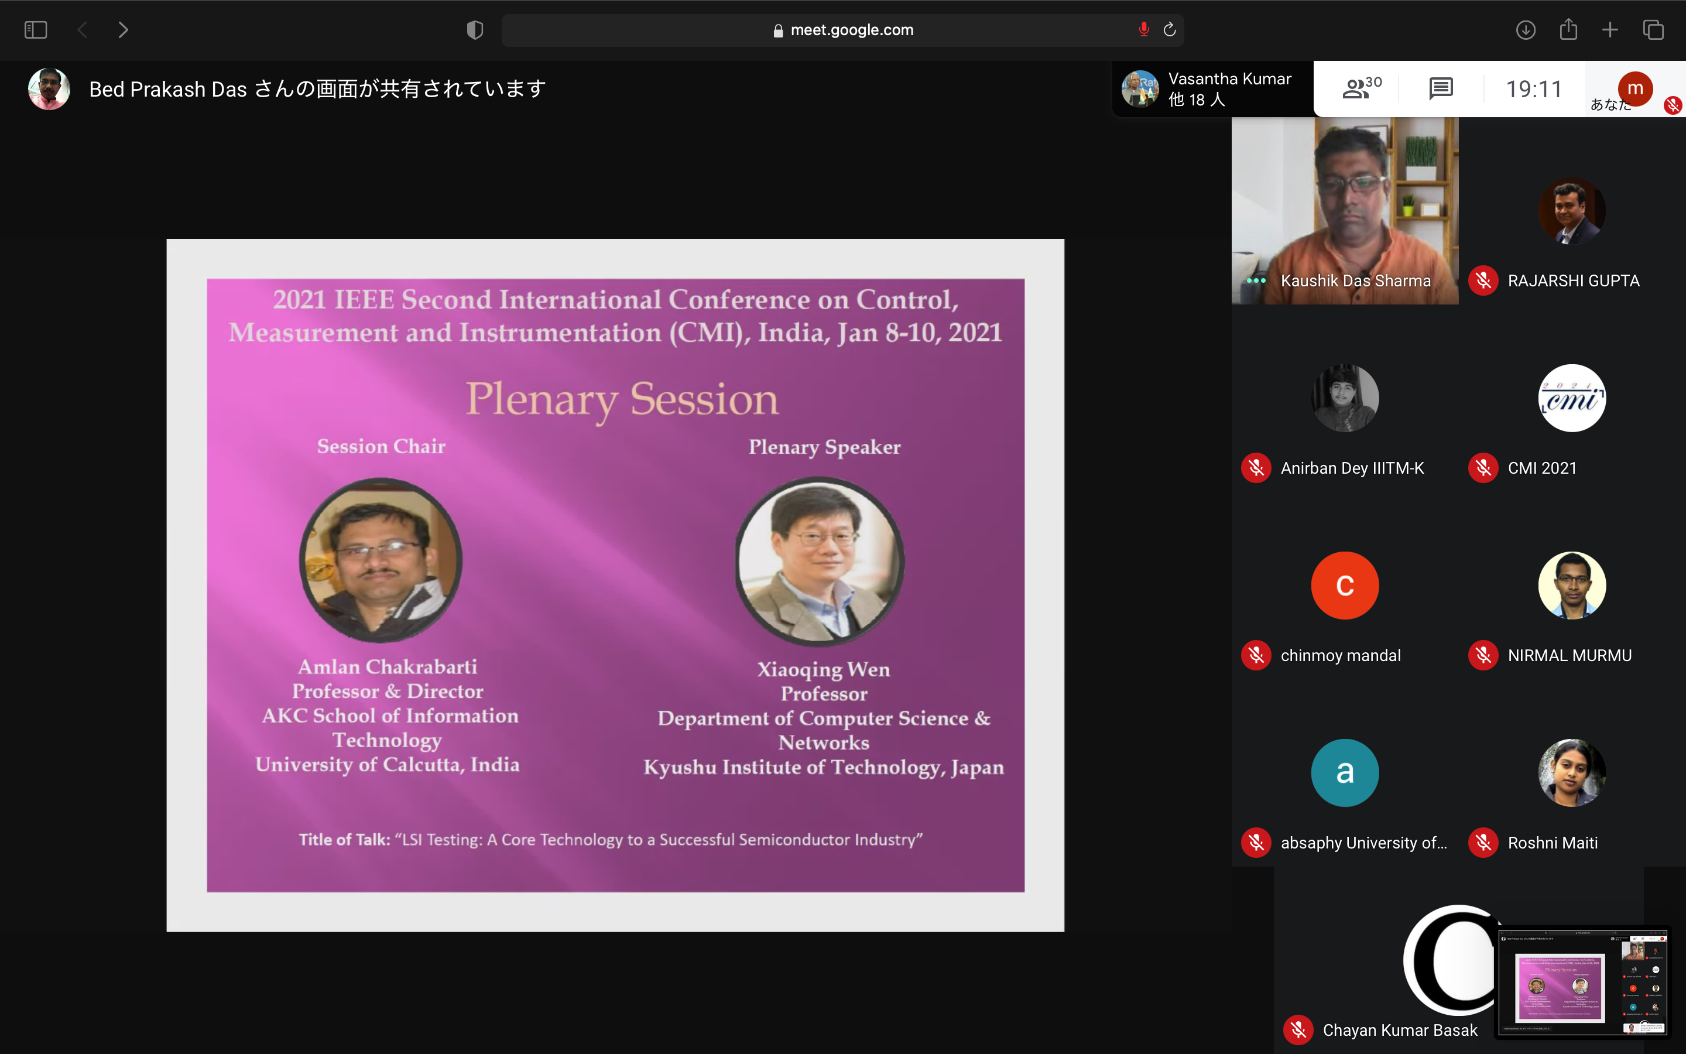Open the meeting chat panel
The height and width of the screenshot is (1054, 1686).
click(x=1441, y=88)
